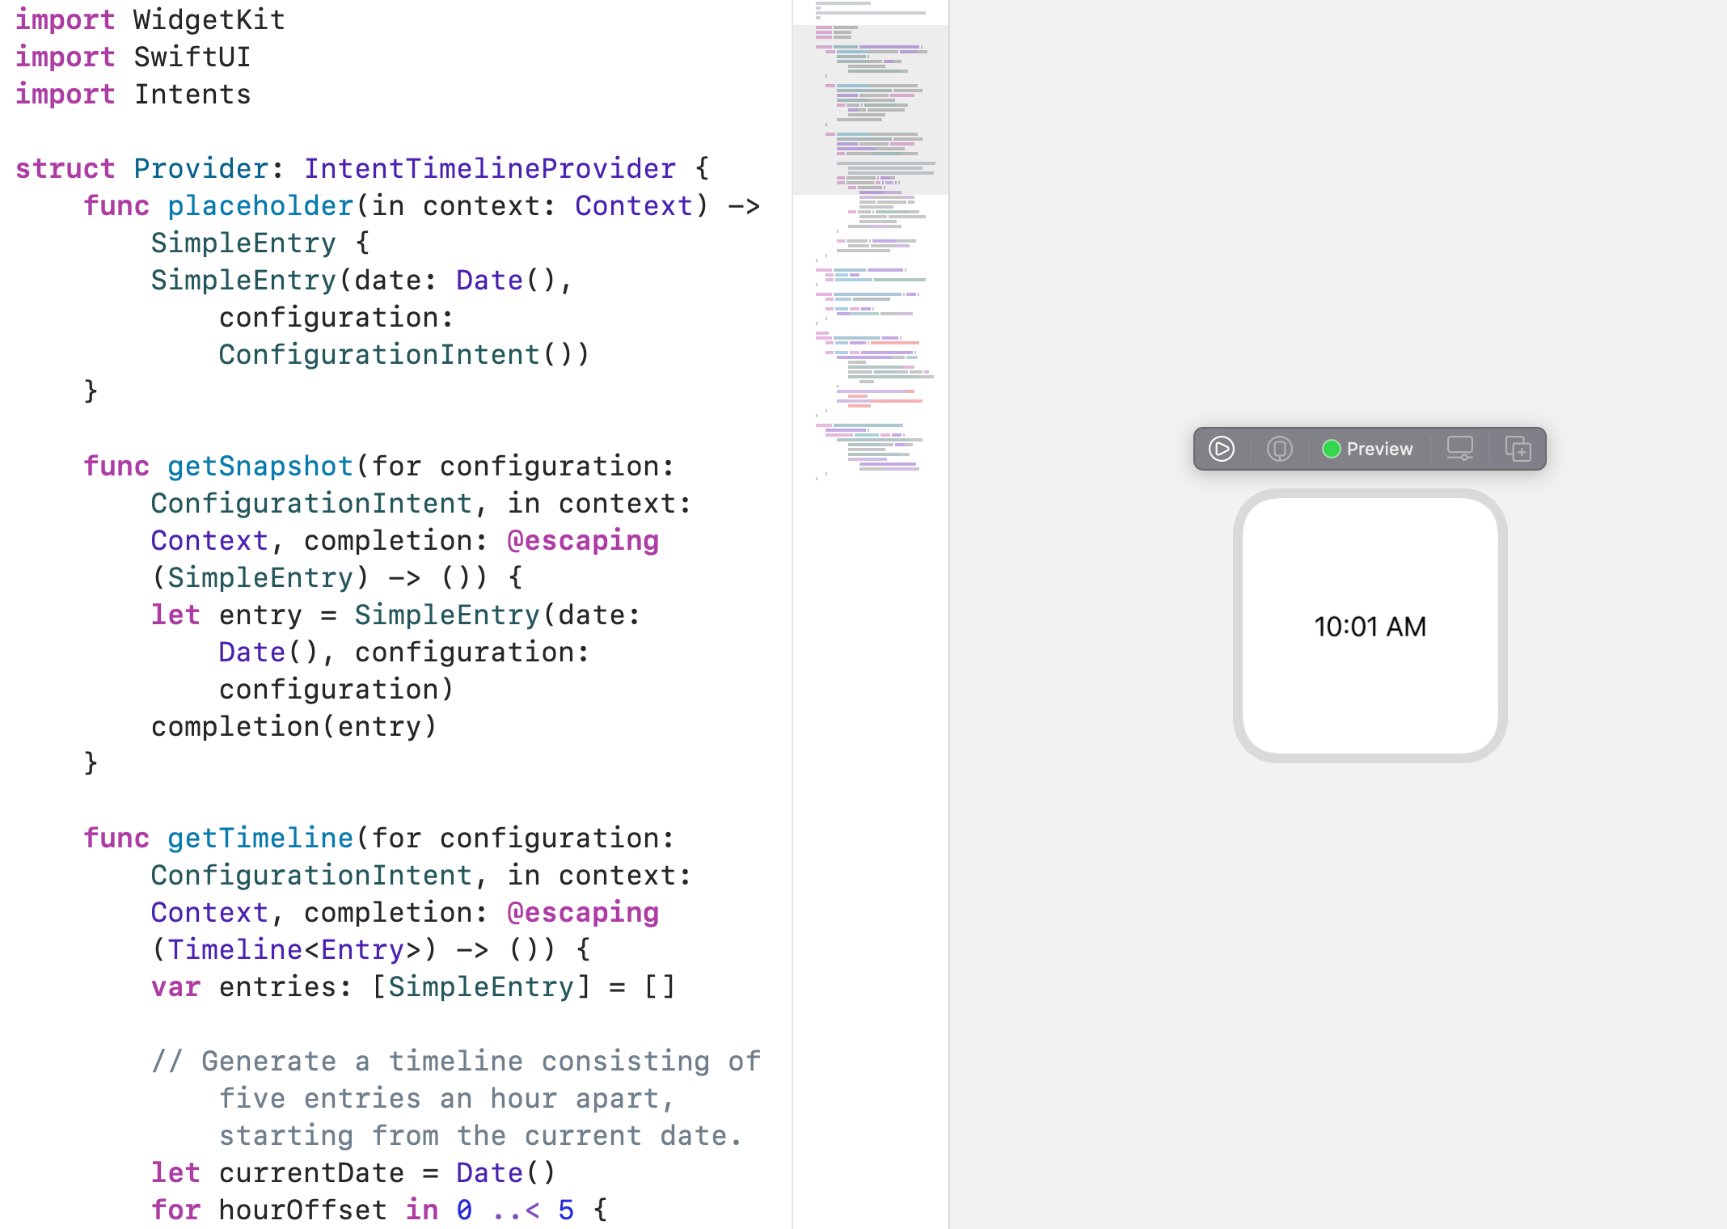
Task: Click IntentTimelineProvider protocol name
Action: pos(489,168)
